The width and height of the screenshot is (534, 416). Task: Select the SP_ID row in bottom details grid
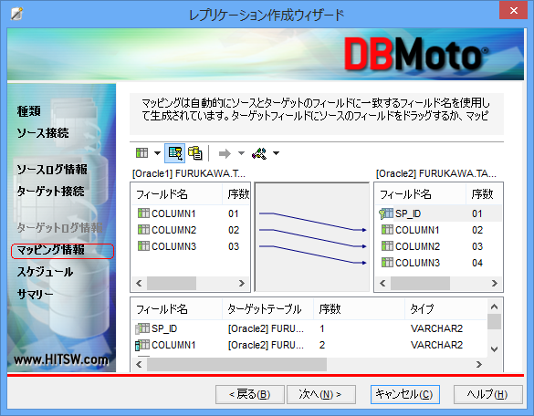coord(309,328)
